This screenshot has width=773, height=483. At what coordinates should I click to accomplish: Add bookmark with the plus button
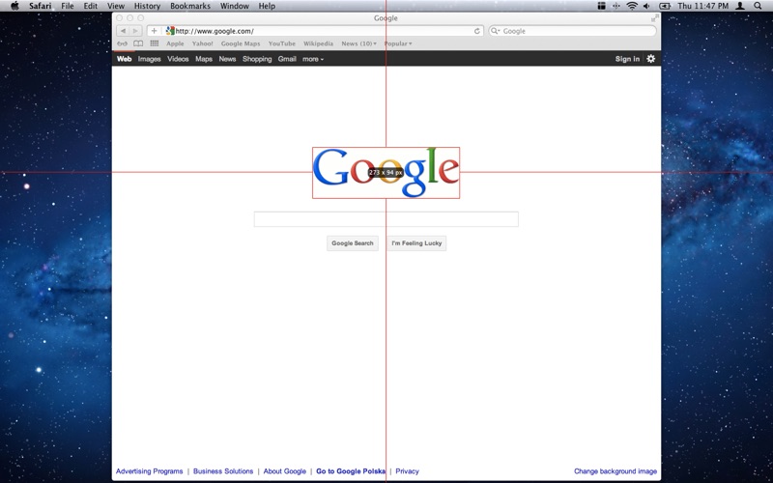(154, 31)
